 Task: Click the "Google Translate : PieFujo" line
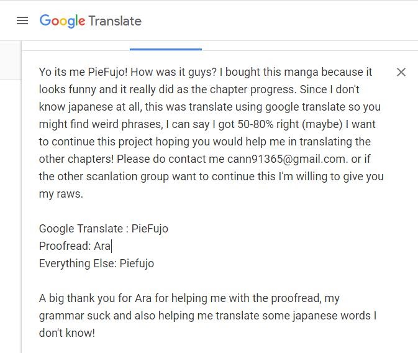pyautogui.click(x=103, y=228)
